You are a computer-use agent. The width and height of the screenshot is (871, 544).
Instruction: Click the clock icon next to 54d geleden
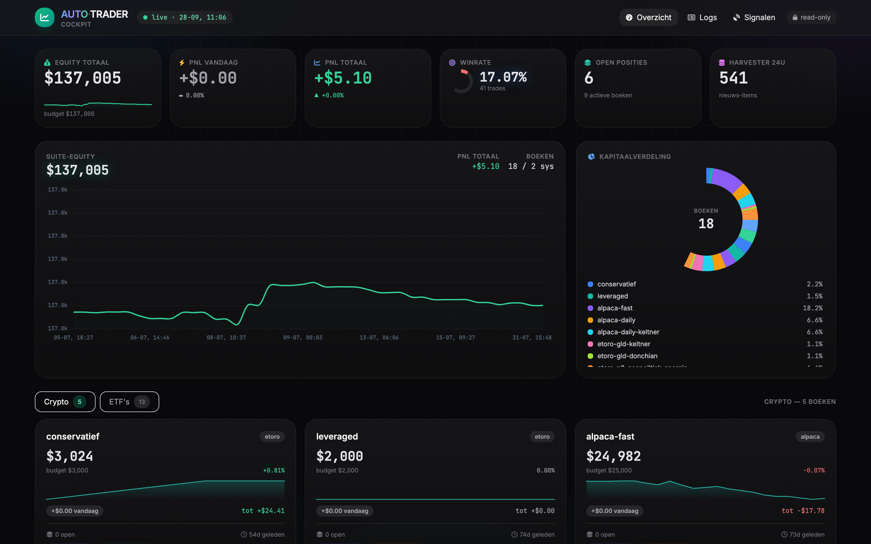(x=244, y=534)
